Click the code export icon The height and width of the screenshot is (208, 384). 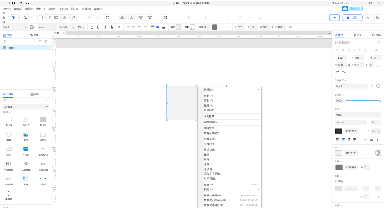(x=369, y=17)
